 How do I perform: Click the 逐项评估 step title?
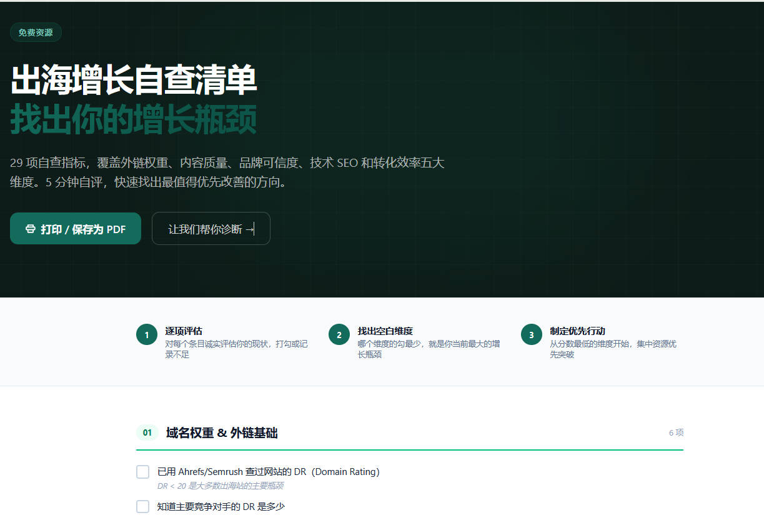tap(184, 331)
